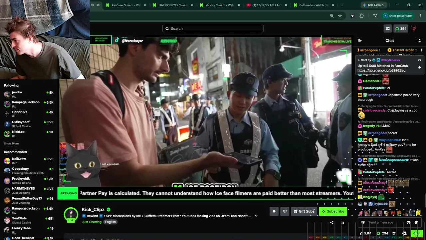Switch to the HARMONEYES Stream tab
The width and height of the screenshot is (426, 240).
[173, 5]
